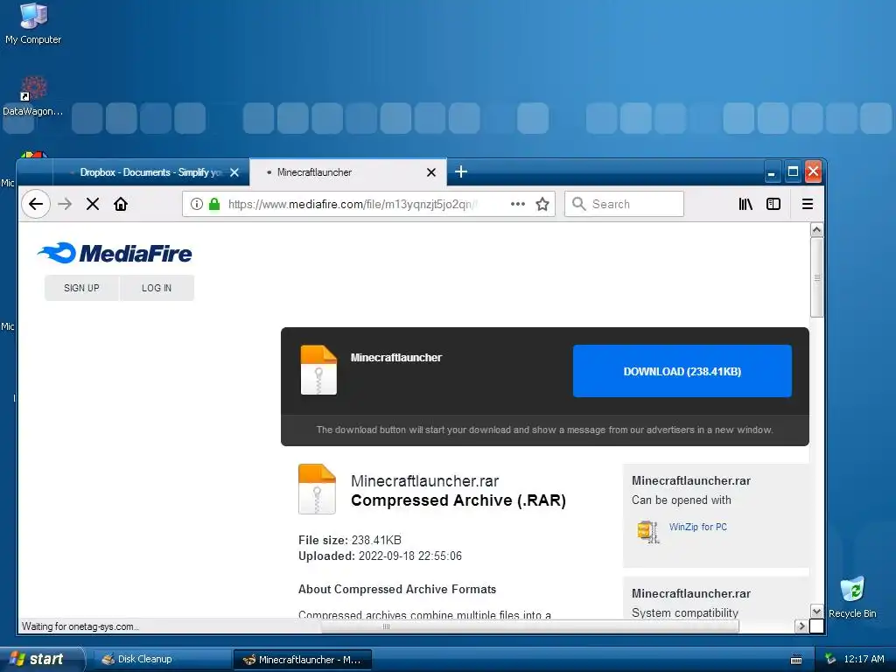This screenshot has width=896, height=672.
Task: Open the My Computer desktop icon
Action: [33, 24]
